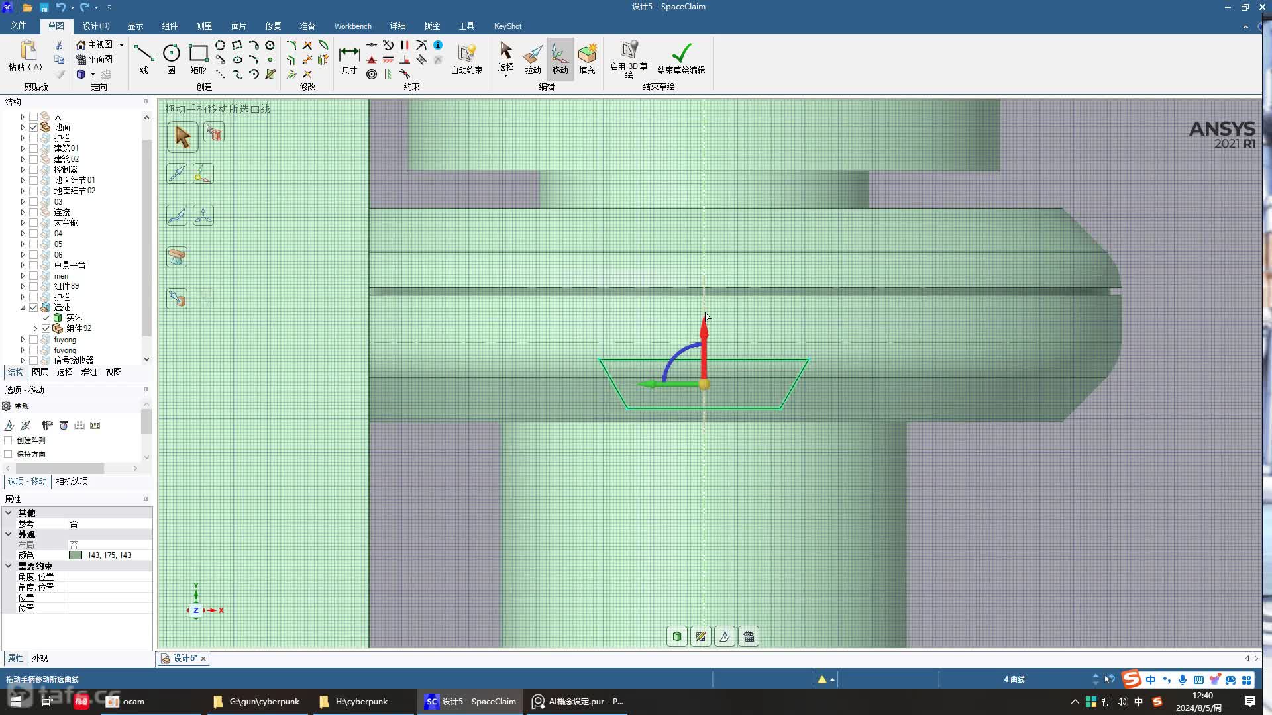Select the Circle sketch tool
1272x715 pixels.
pyautogui.click(x=171, y=58)
